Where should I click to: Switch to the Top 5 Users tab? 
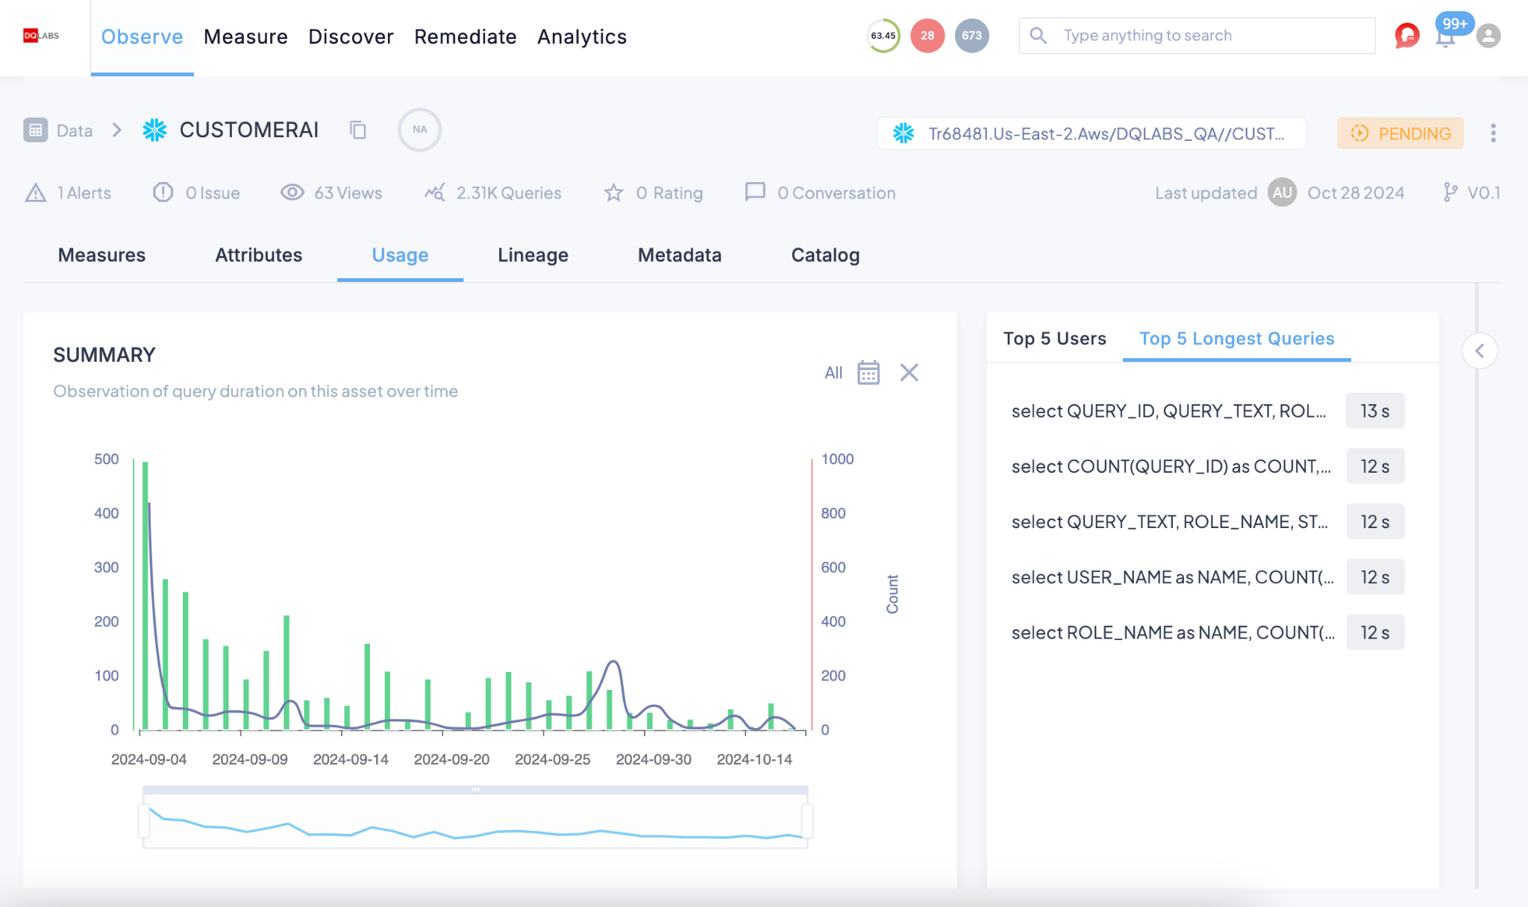1054,339
